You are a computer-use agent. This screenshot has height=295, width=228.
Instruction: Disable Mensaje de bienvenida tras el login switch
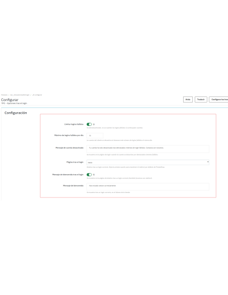click(89, 175)
